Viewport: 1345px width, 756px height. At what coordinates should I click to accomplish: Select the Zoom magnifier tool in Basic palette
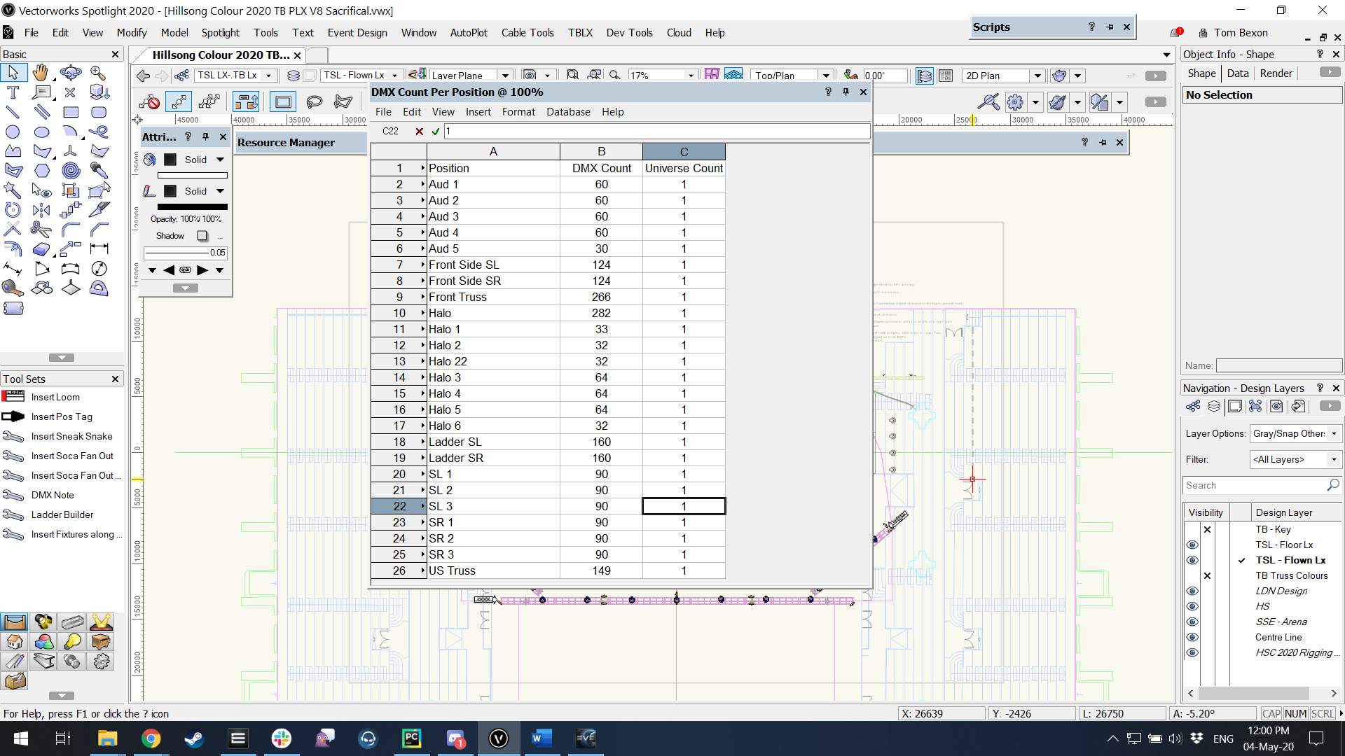[98, 72]
